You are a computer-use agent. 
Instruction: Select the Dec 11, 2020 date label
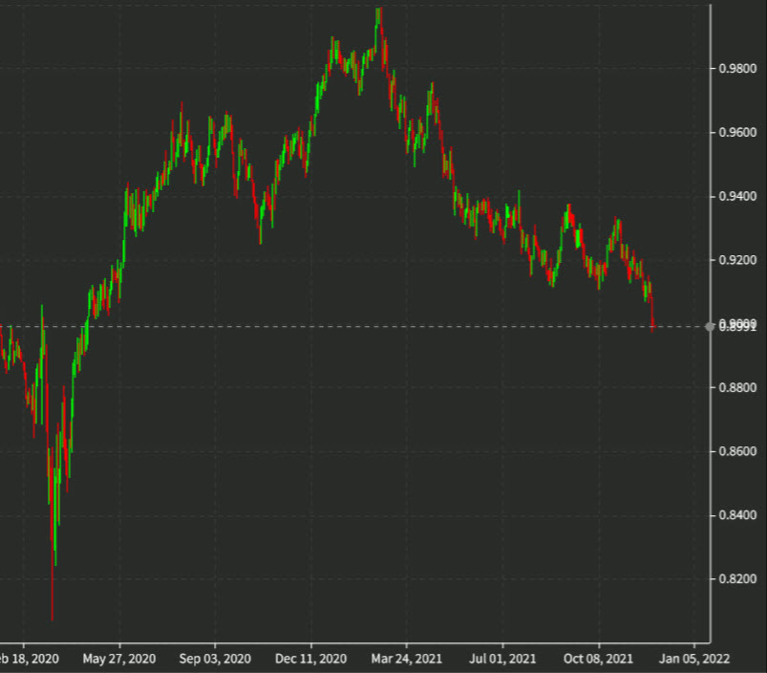click(312, 659)
